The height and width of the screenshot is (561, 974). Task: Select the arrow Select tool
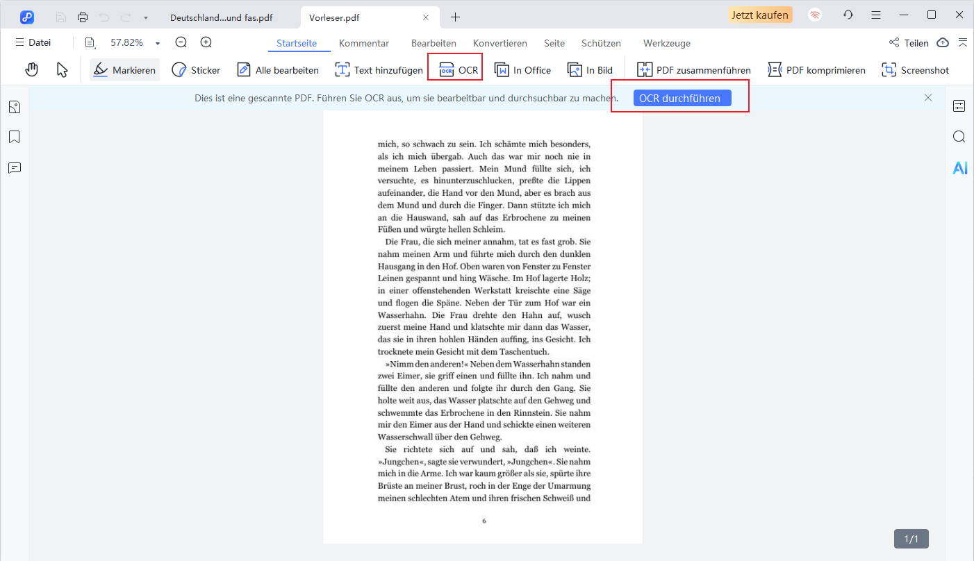pyautogui.click(x=63, y=69)
